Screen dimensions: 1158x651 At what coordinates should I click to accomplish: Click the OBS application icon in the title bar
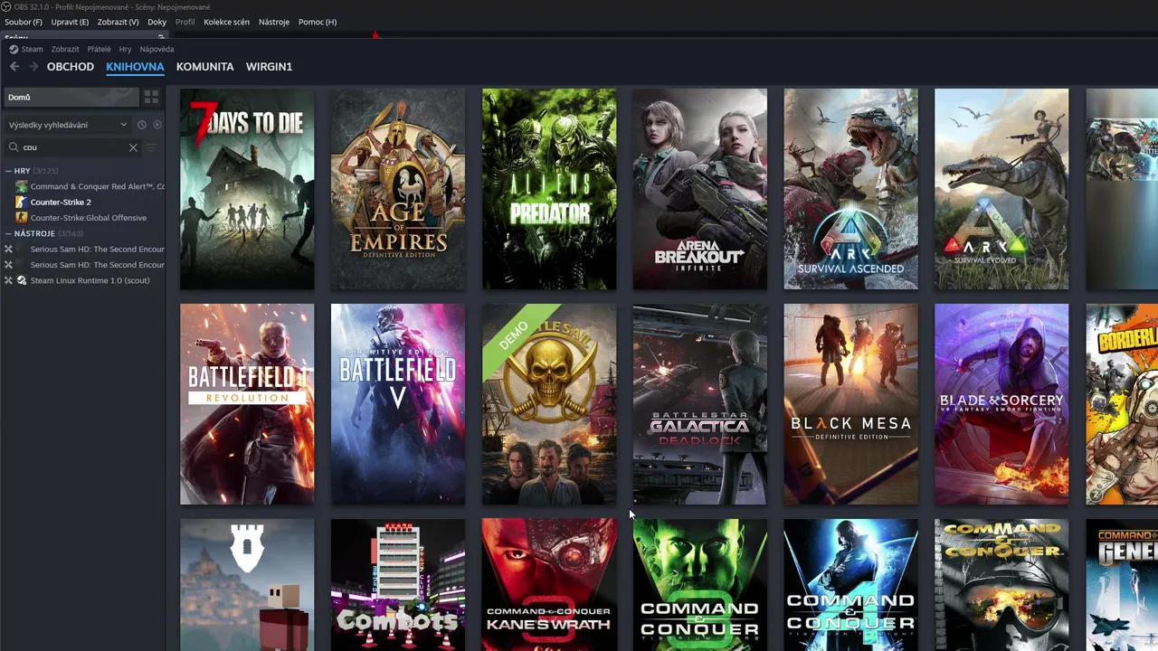tap(6, 7)
